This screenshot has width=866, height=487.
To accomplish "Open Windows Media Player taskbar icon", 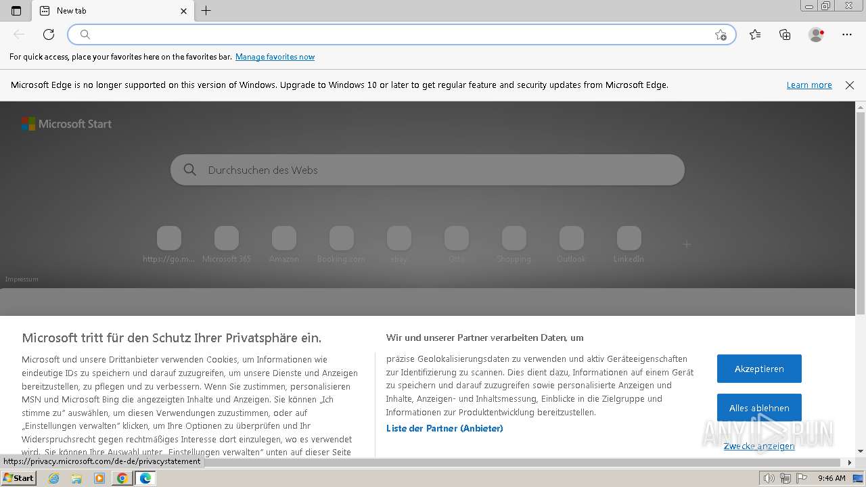I will point(99,478).
